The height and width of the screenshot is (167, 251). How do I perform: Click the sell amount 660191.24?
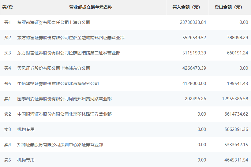click(x=238, y=53)
